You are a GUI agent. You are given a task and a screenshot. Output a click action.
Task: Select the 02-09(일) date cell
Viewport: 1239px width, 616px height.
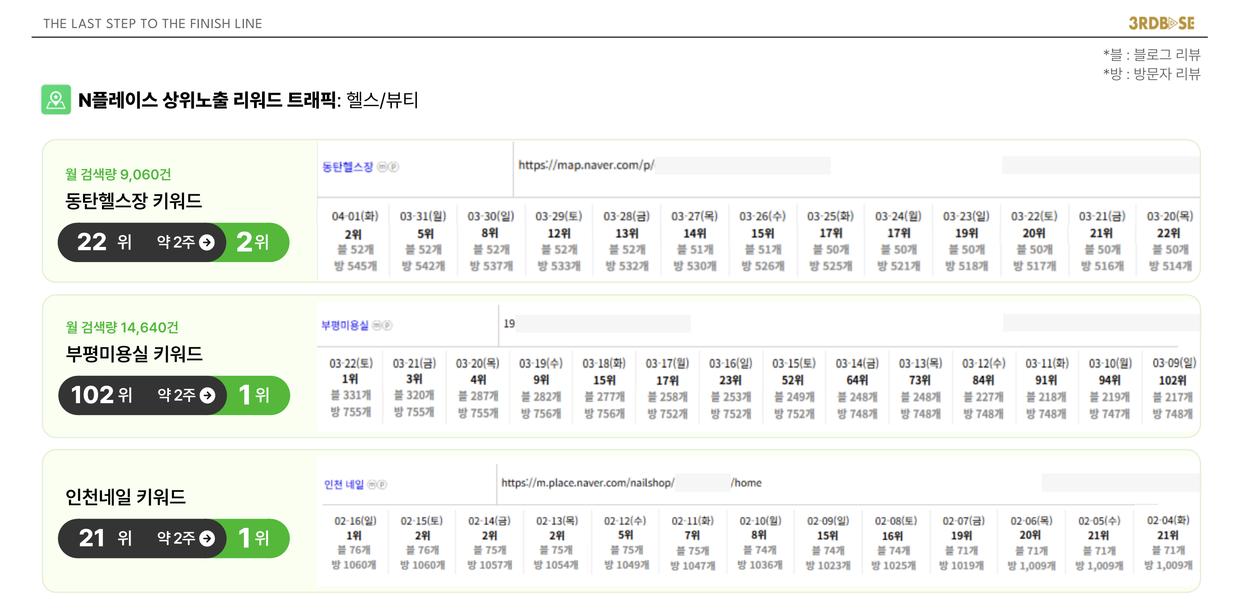pyautogui.click(x=828, y=521)
